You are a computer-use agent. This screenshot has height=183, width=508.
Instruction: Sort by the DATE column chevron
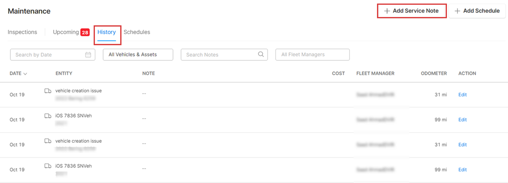click(25, 74)
